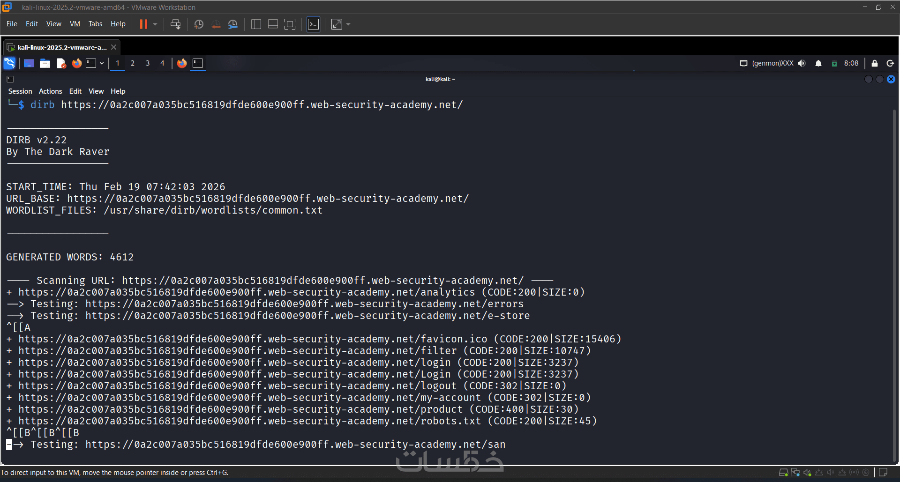Image resolution: width=900 pixels, height=482 pixels.
Task: Enter VMware full screen mode
Action: click(290, 24)
